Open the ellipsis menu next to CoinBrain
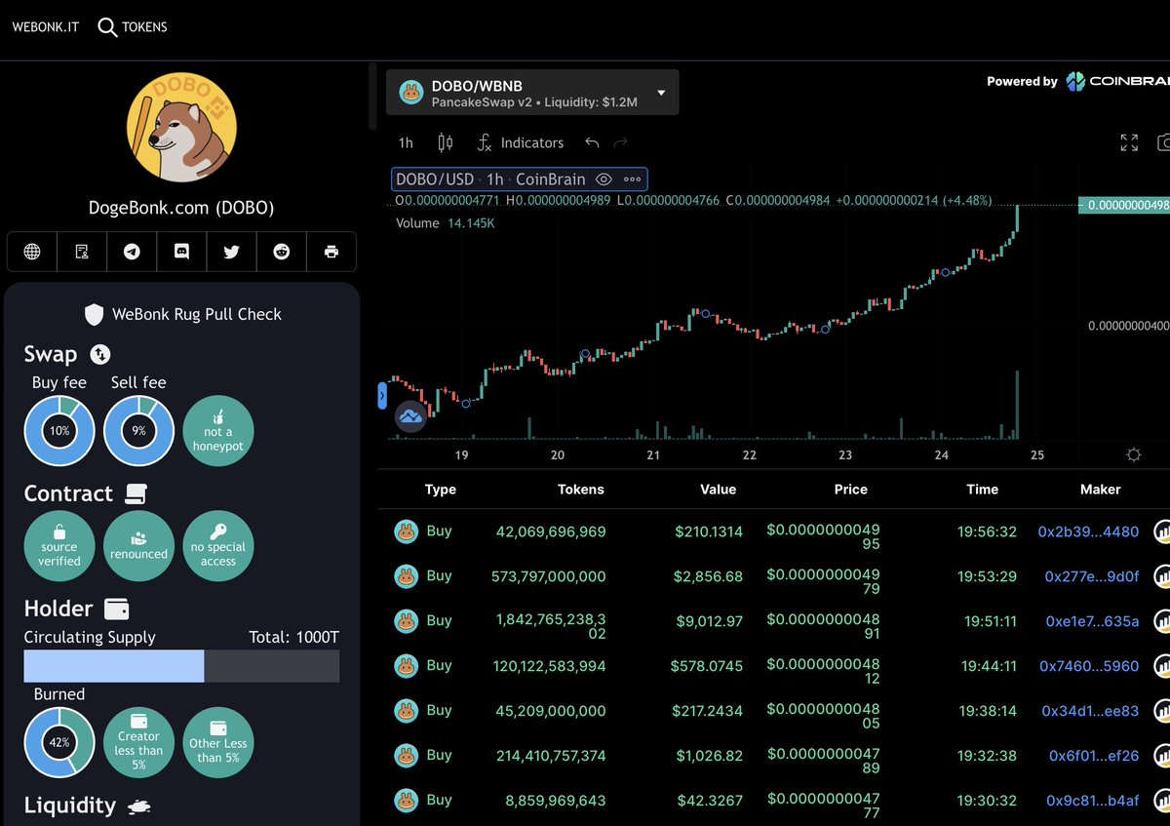This screenshot has width=1170, height=826. [x=633, y=178]
